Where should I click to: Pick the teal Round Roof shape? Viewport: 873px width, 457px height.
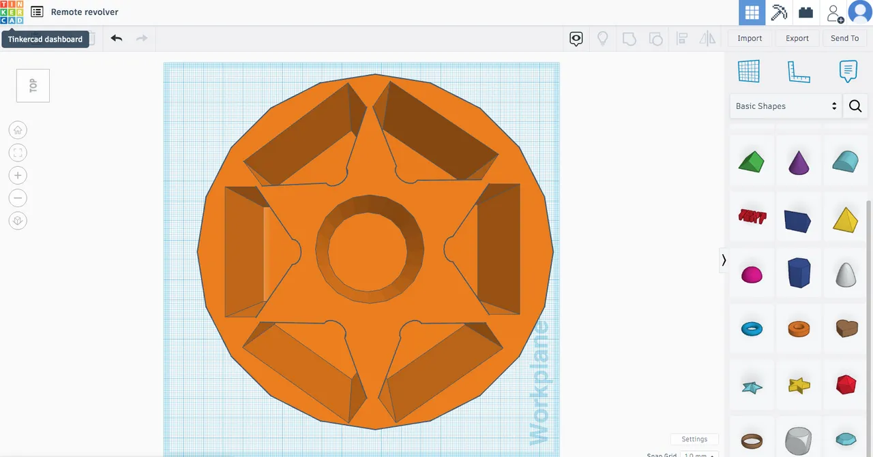point(845,161)
